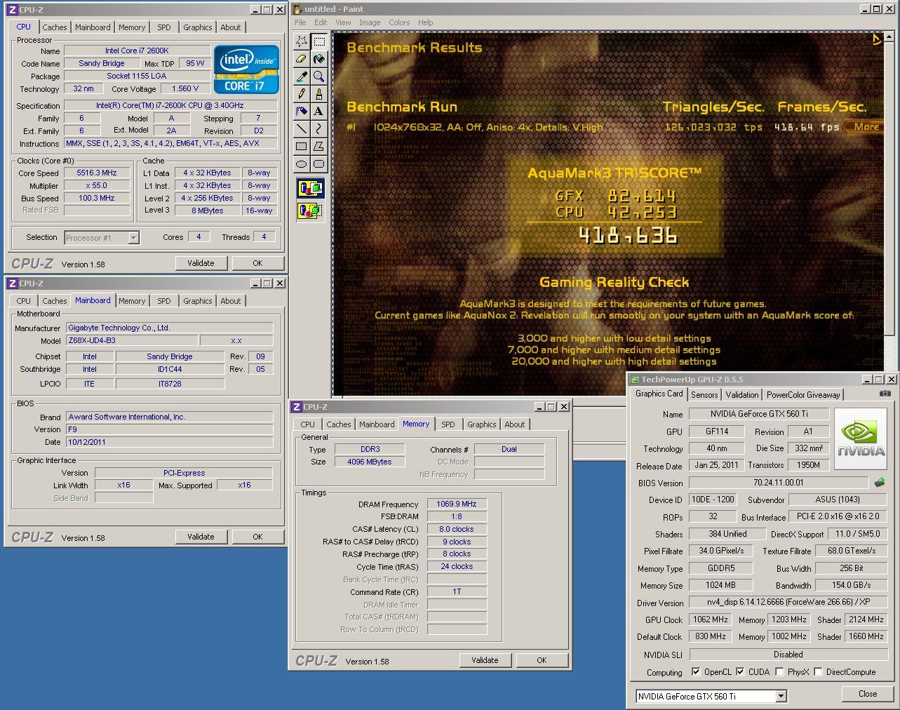Click Validate in the CPU tab window
This screenshot has height=710, width=900.
(x=201, y=263)
